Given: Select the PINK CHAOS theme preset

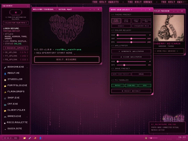Looking at the screenshot, I should [x=116, y=21].
